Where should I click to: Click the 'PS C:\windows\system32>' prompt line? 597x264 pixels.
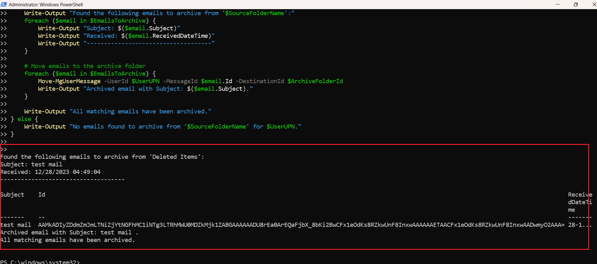coord(40,262)
